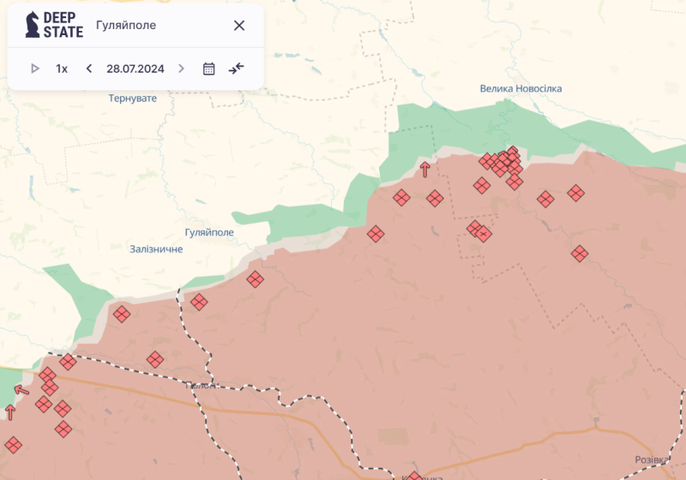
Task: Go to the previous date with left chevron
Action: point(88,69)
